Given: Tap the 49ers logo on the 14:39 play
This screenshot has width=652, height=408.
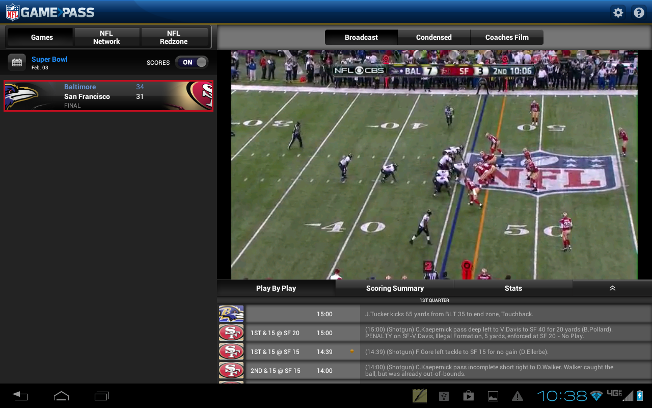Looking at the screenshot, I should [x=231, y=352].
